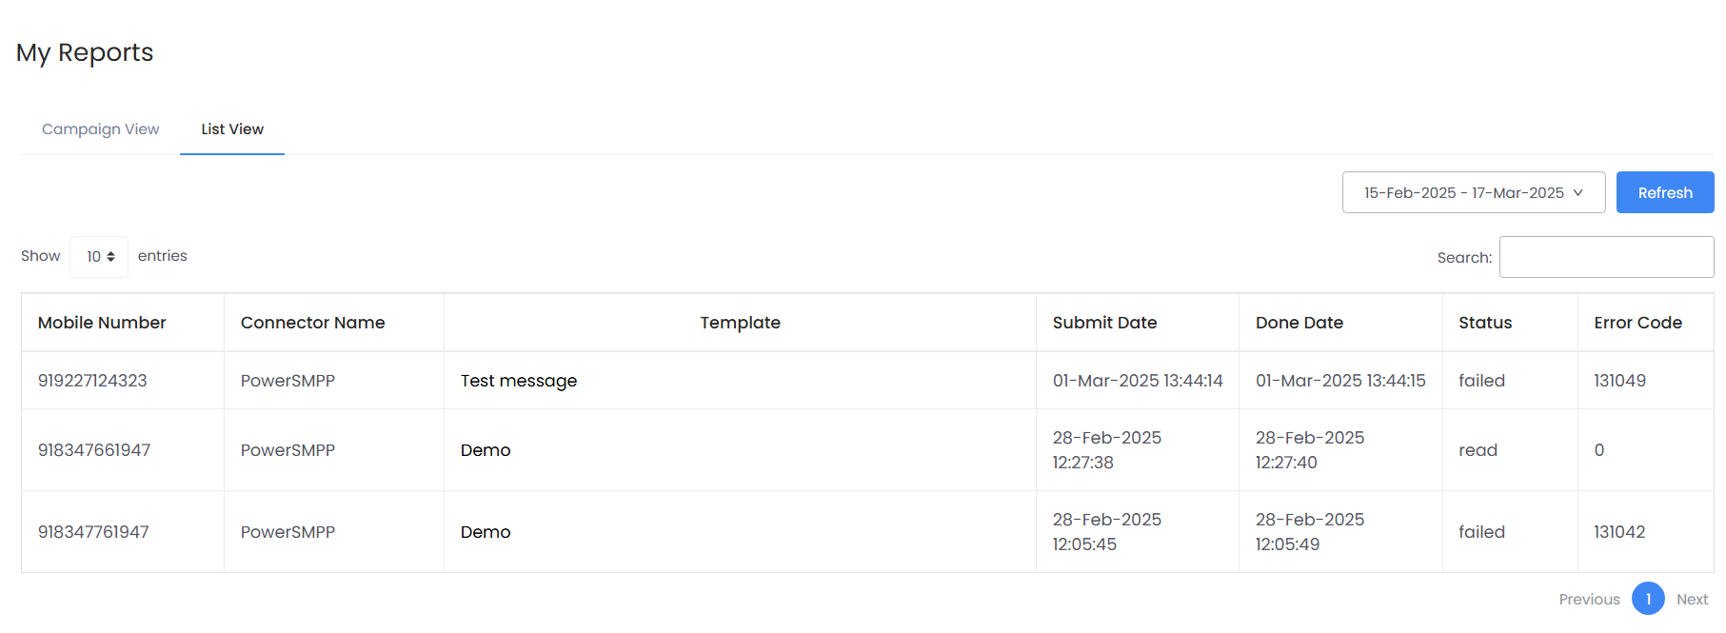This screenshot has width=1726, height=633.
Task: Sort the Error Code column
Action: click(x=1637, y=323)
